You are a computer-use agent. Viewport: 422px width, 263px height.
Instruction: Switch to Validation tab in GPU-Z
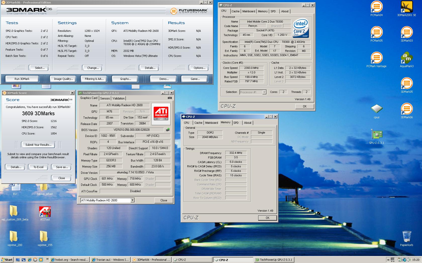(118, 98)
